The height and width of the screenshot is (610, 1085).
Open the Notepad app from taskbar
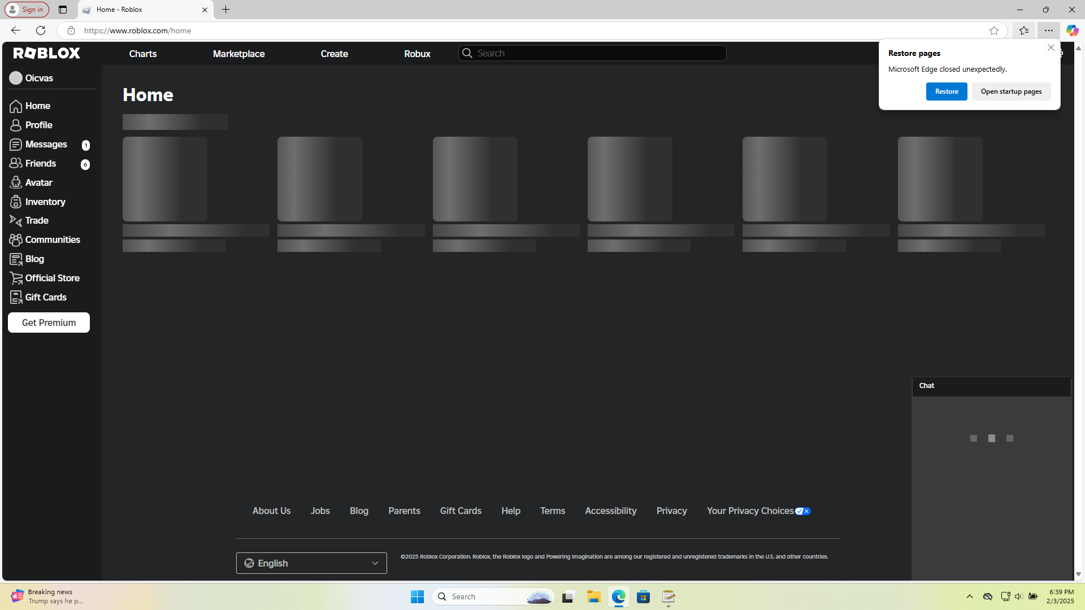[x=669, y=596]
